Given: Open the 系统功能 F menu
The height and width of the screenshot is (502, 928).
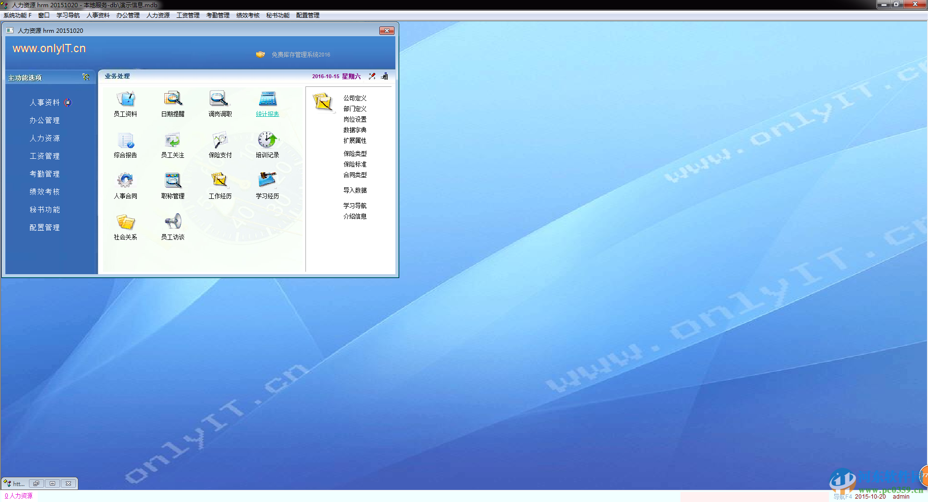Looking at the screenshot, I should [x=17, y=15].
